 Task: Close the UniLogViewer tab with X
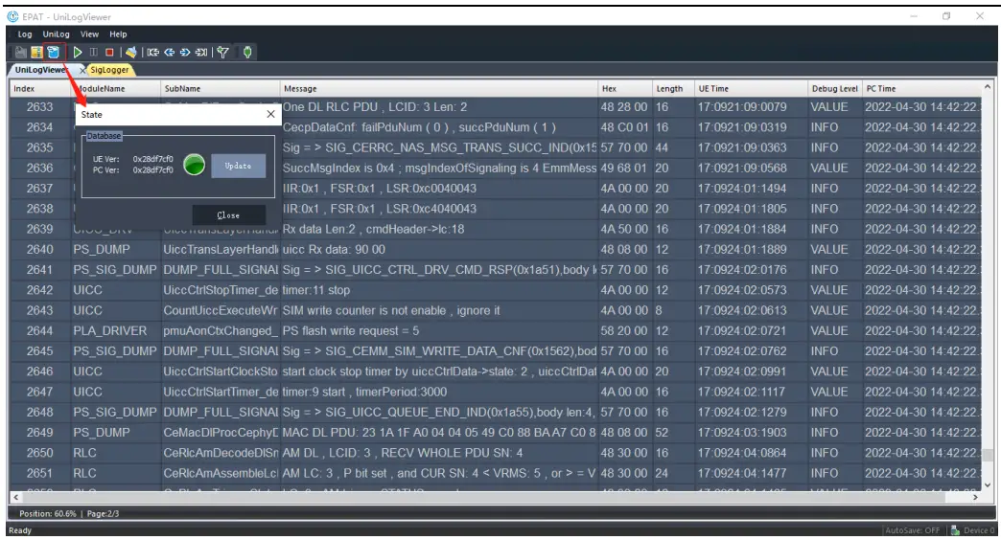point(82,70)
